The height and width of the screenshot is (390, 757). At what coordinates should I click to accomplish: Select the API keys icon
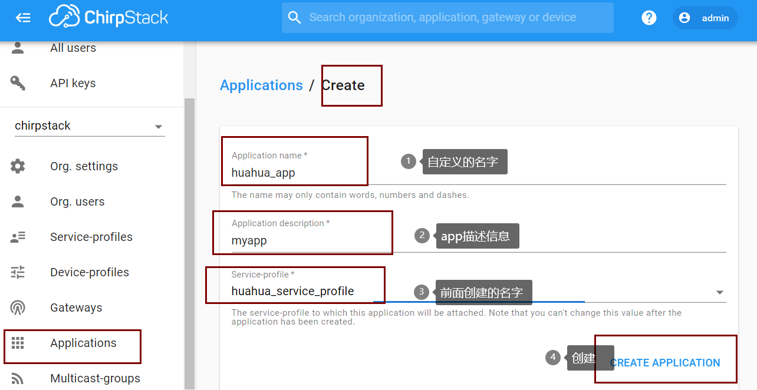pyautogui.click(x=18, y=82)
